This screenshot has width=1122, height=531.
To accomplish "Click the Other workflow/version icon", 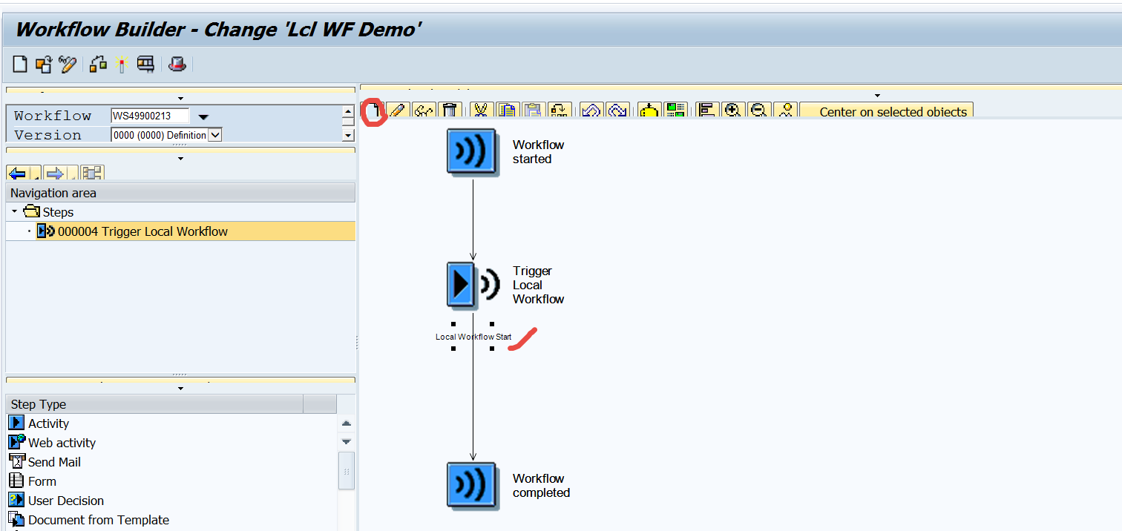I will click(44, 65).
